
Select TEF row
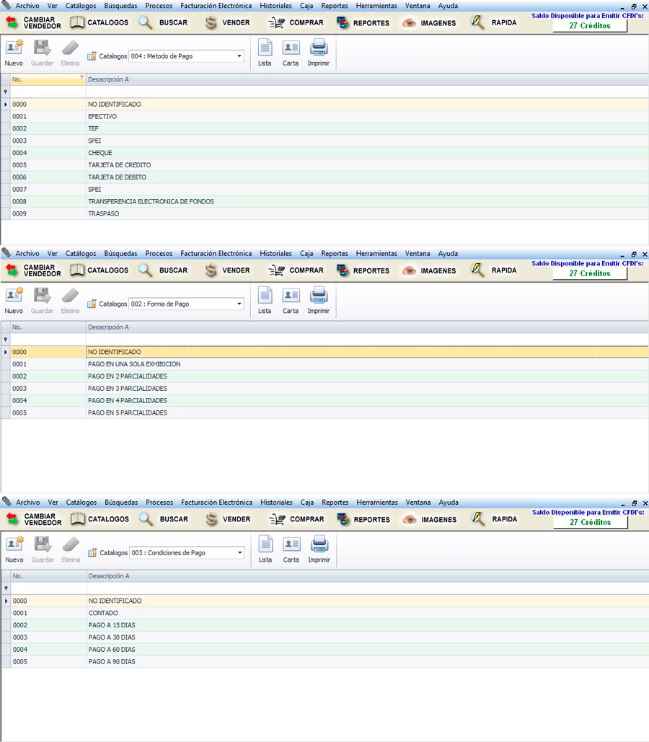324,128
